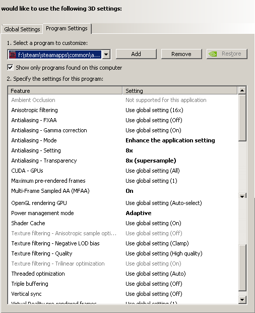Click the 8x (supersample) value
This screenshot has height=313, width=255.
click(151, 161)
